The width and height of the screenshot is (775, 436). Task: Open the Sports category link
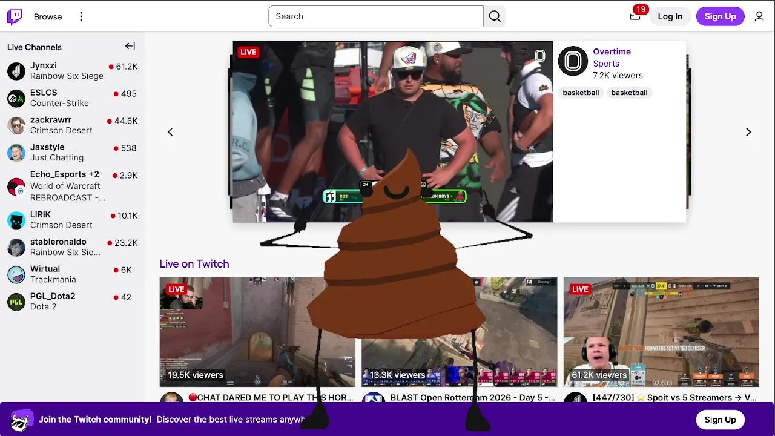pyautogui.click(x=606, y=64)
